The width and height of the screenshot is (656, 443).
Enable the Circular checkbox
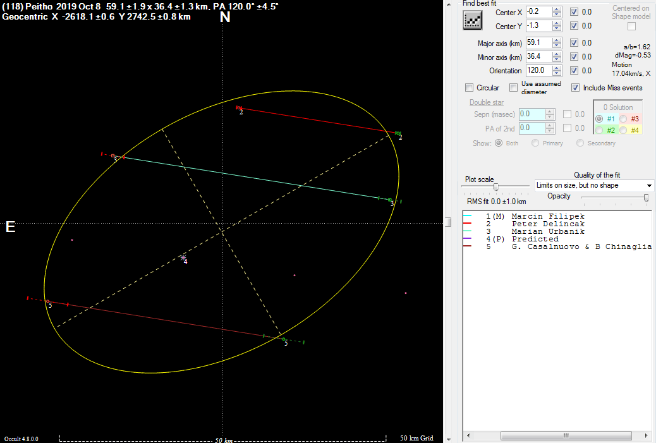(470, 87)
